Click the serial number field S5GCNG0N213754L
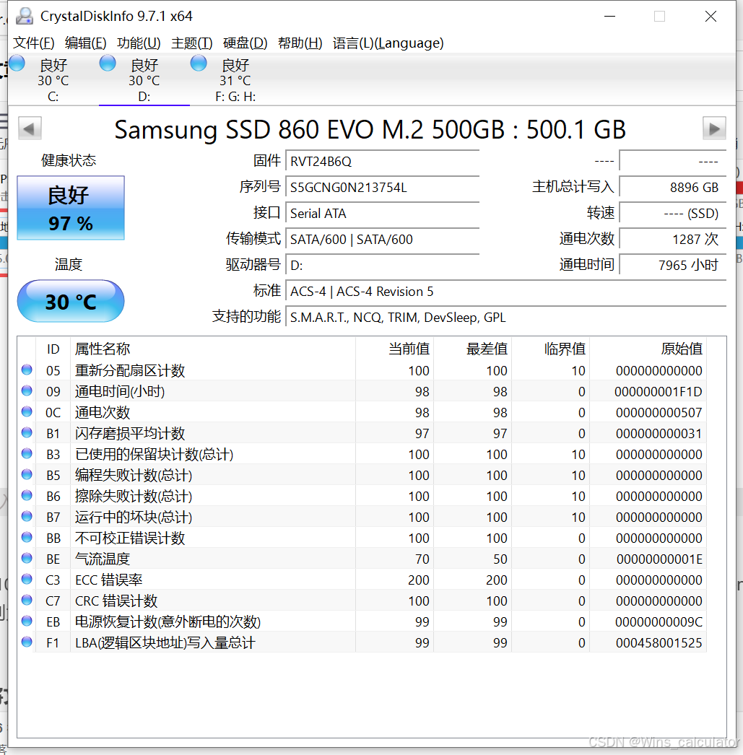Image resolution: width=743 pixels, height=755 pixels. [x=383, y=187]
